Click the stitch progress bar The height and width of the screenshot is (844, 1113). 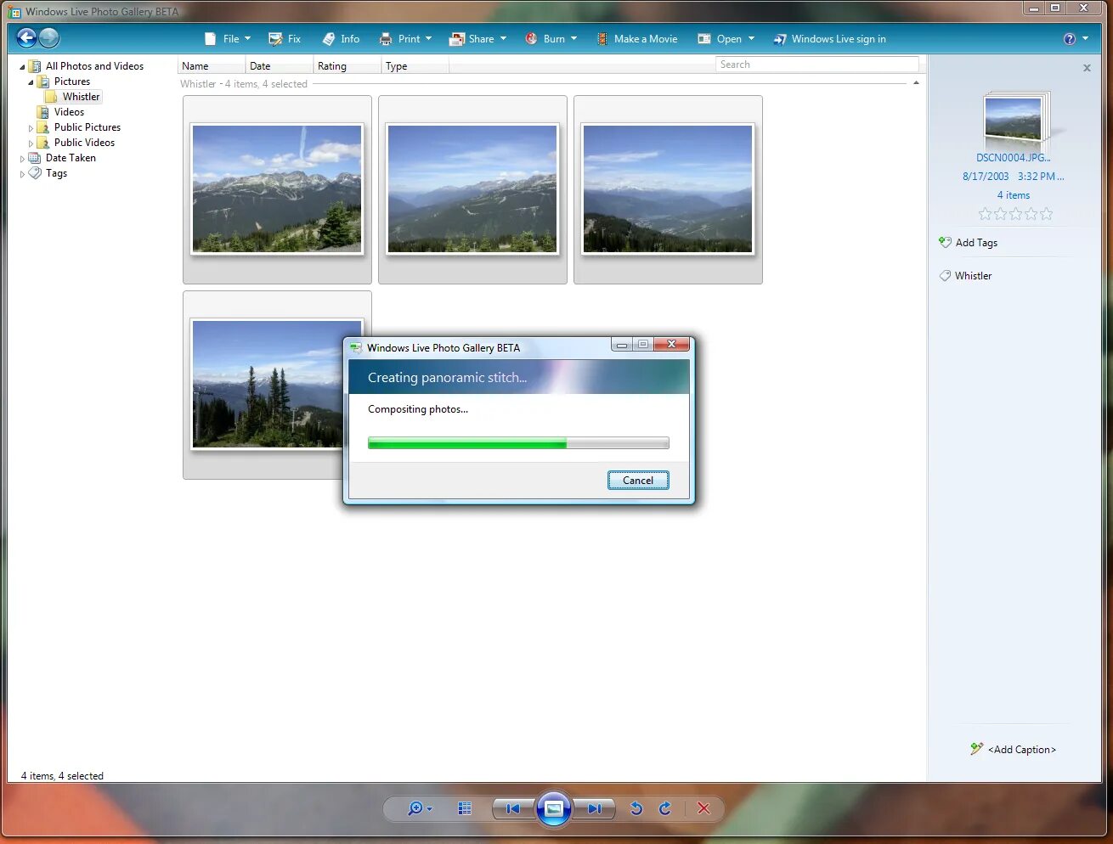tap(518, 443)
